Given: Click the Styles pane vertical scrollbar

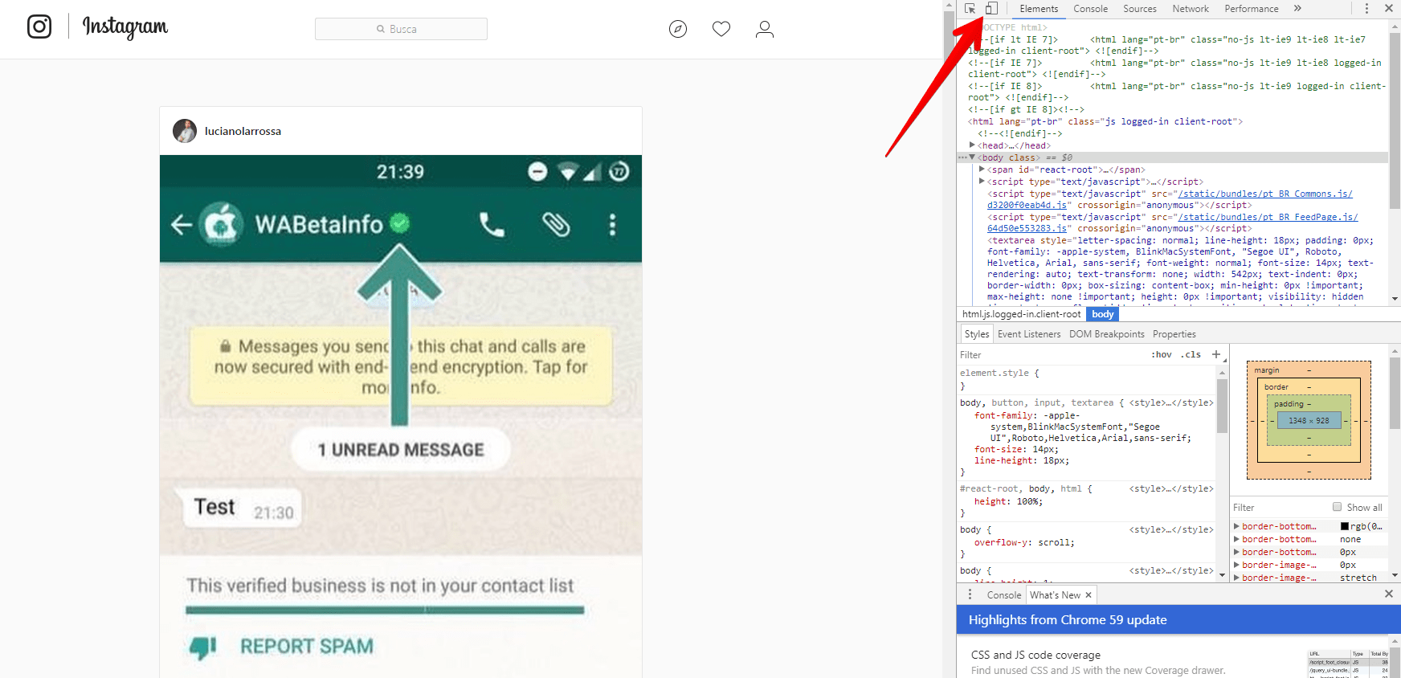Looking at the screenshot, I should tap(1222, 406).
